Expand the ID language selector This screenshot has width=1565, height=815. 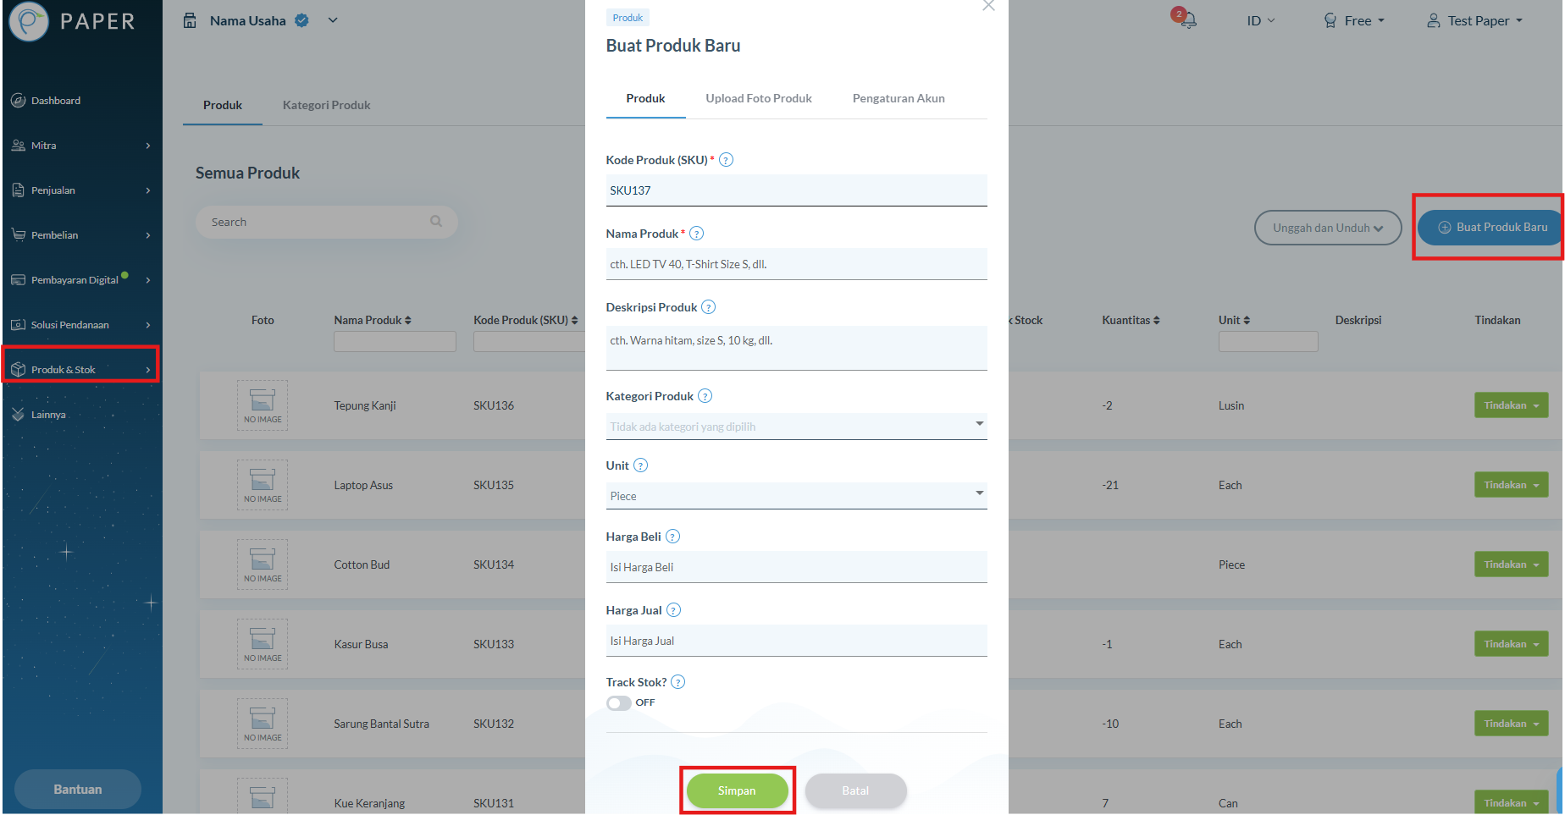tap(1260, 20)
